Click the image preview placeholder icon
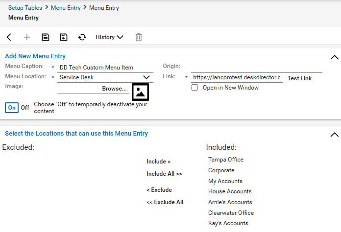Image resolution: width=341 pixels, height=232 pixels. (140, 92)
